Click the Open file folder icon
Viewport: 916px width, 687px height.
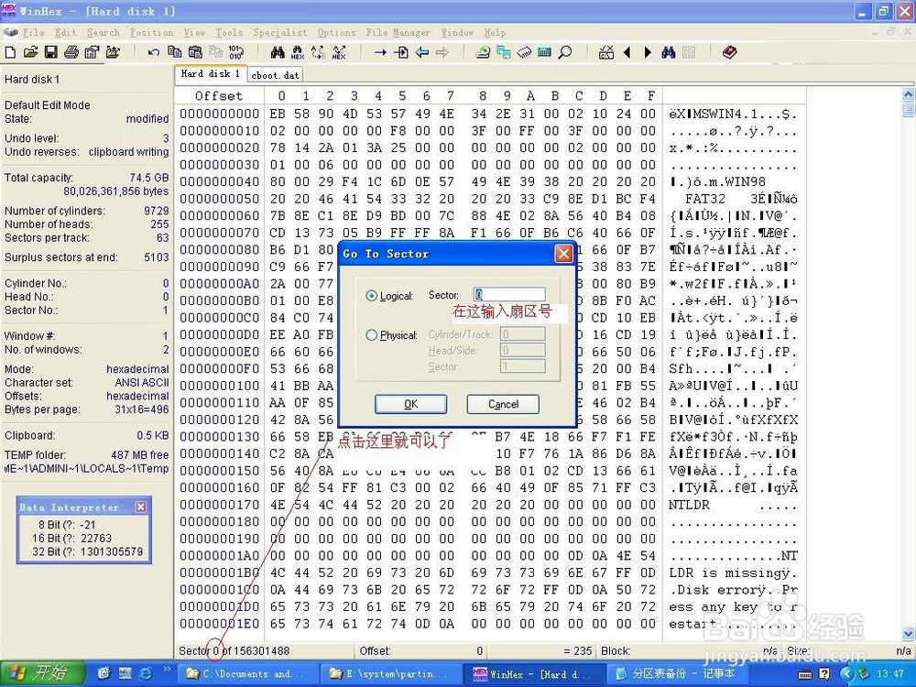(x=30, y=52)
